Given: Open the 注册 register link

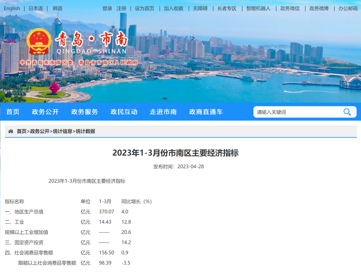Looking at the screenshot, I should [121, 8].
